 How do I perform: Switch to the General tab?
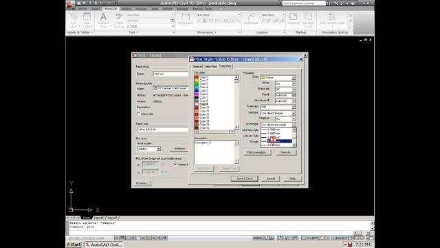(197, 66)
